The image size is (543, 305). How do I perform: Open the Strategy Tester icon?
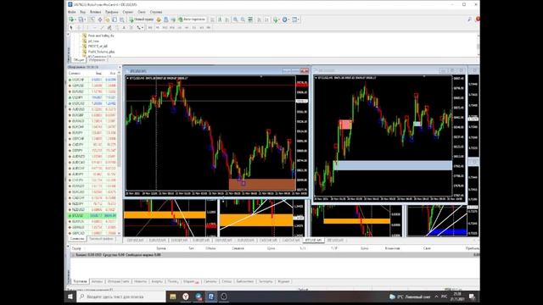click(122, 19)
